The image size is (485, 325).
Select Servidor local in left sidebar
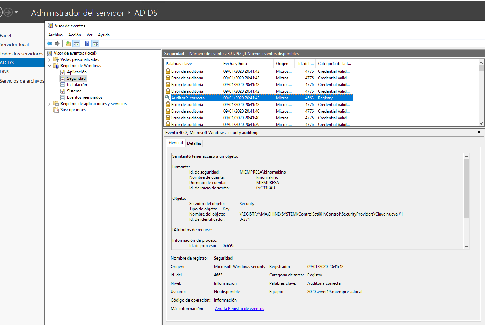click(x=14, y=44)
